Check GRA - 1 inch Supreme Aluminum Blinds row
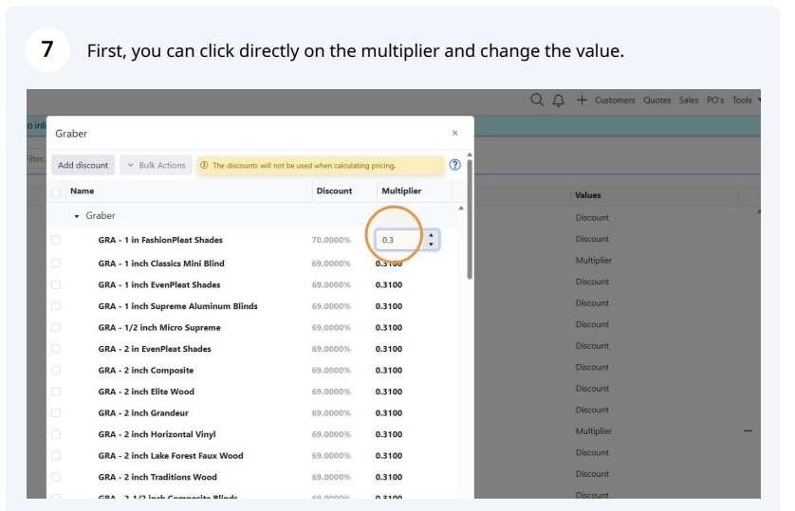This screenshot has height=511, width=795. [x=56, y=306]
